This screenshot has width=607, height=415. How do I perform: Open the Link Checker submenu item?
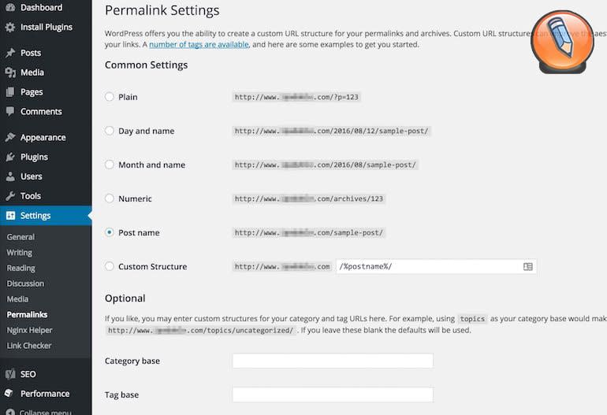click(x=29, y=346)
